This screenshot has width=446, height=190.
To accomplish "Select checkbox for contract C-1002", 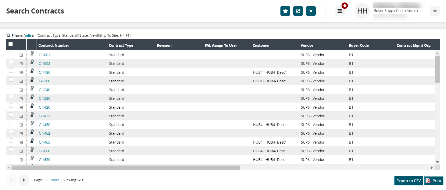I will point(11,62).
